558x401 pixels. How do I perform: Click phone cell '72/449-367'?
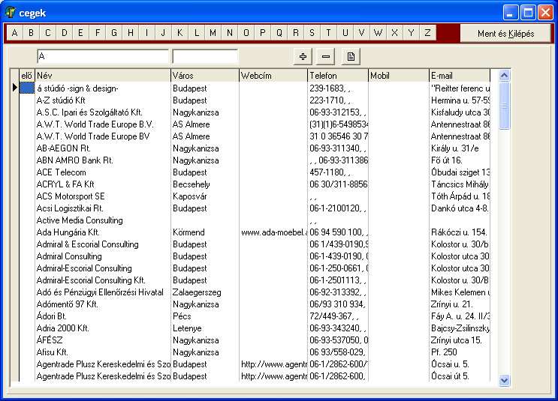click(x=338, y=316)
